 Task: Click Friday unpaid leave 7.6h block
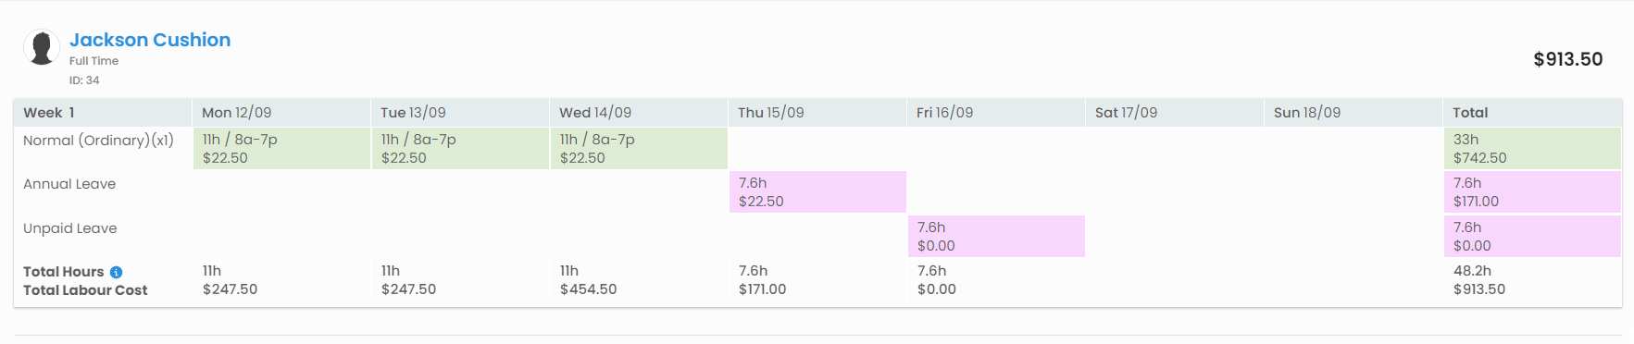pyautogui.click(x=996, y=236)
